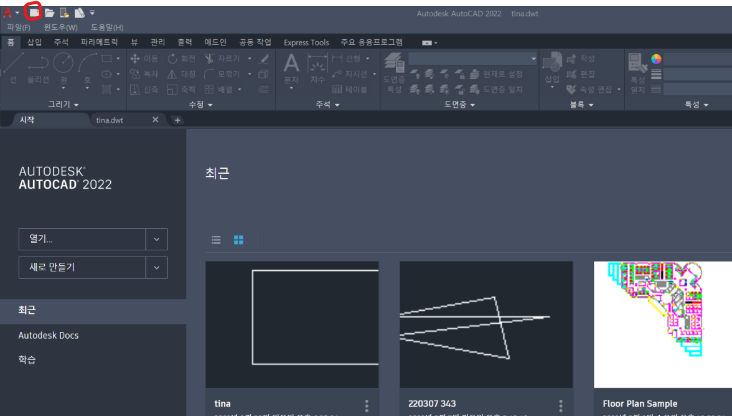Open the AutoCAD application menu (red A)
Image resolution: width=732 pixels, height=416 pixels.
pyautogui.click(x=7, y=12)
